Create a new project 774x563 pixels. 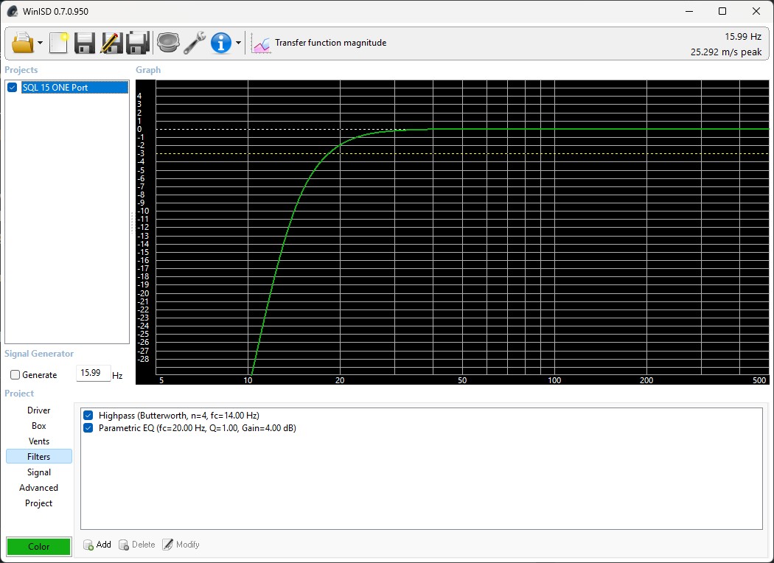(59, 43)
